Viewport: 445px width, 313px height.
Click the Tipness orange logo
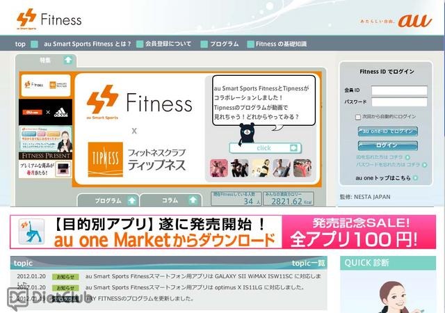point(106,159)
